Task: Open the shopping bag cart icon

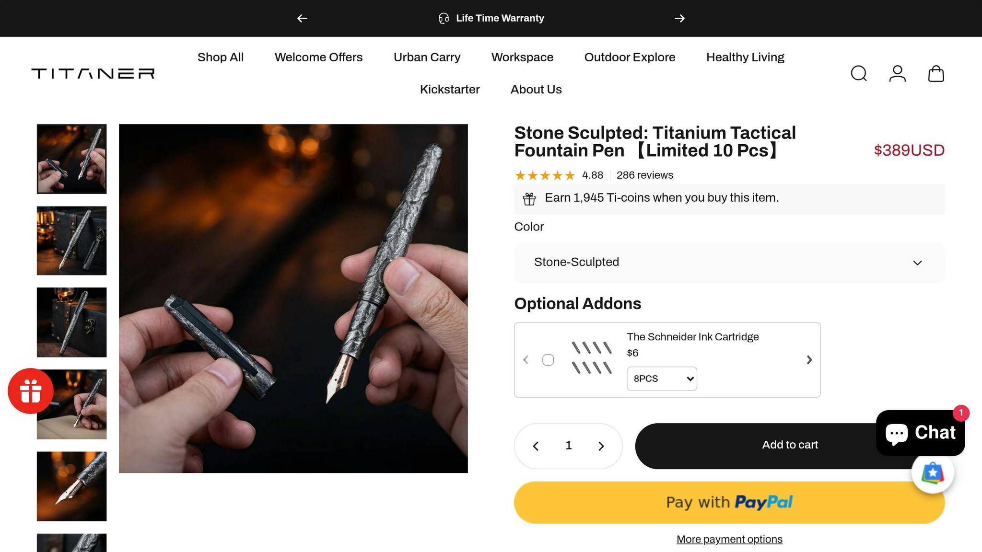Action: (935, 74)
